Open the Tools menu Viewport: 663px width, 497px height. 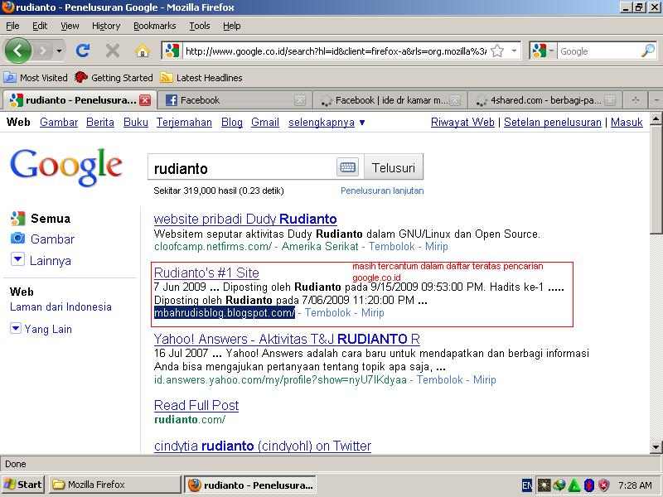pos(200,26)
